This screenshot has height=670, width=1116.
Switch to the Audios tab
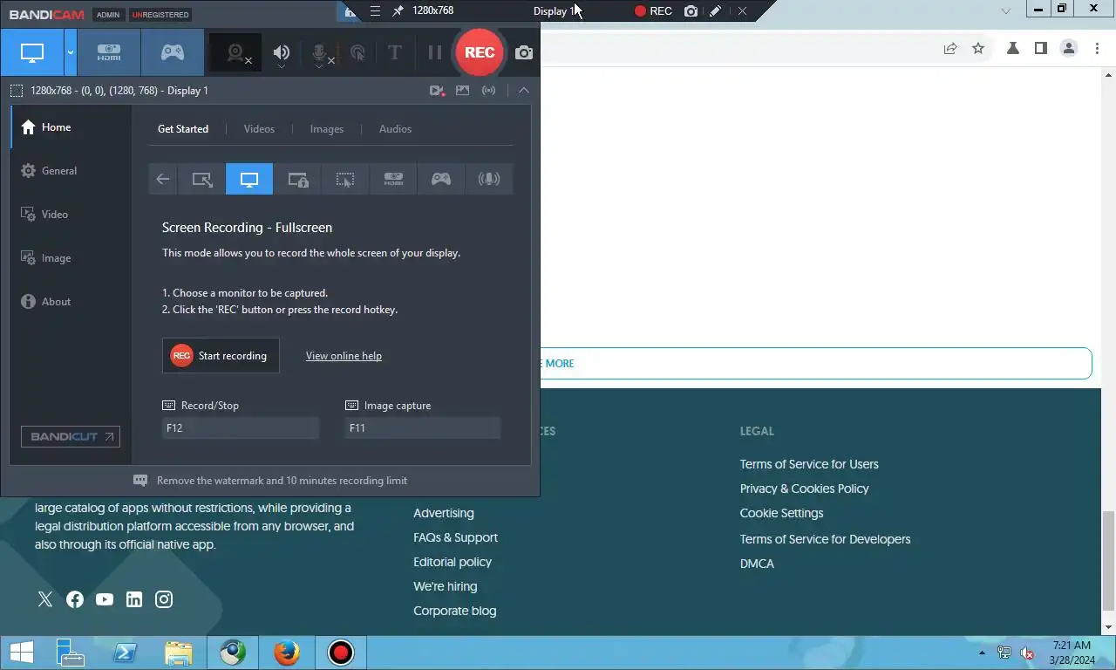click(x=395, y=129)
